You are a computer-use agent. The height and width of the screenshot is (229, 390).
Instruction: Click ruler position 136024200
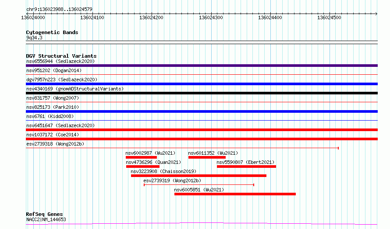click(x=152, y=17)
